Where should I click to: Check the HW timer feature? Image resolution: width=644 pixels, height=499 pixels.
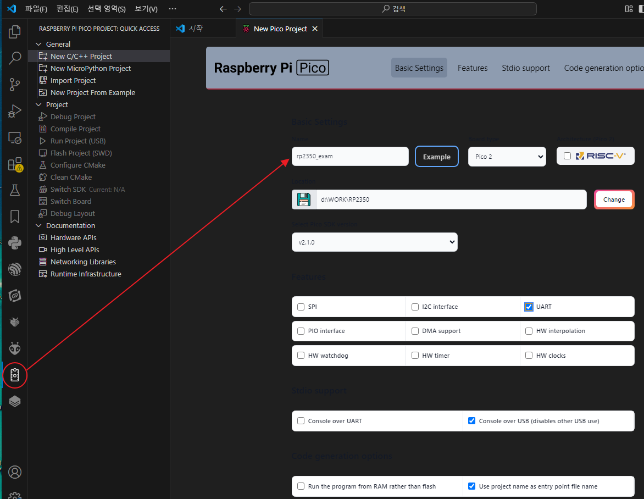[x=415, y=356]
